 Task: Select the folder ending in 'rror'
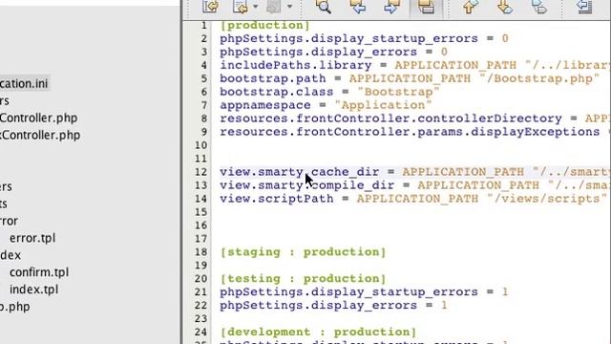[x=9, y=221]
